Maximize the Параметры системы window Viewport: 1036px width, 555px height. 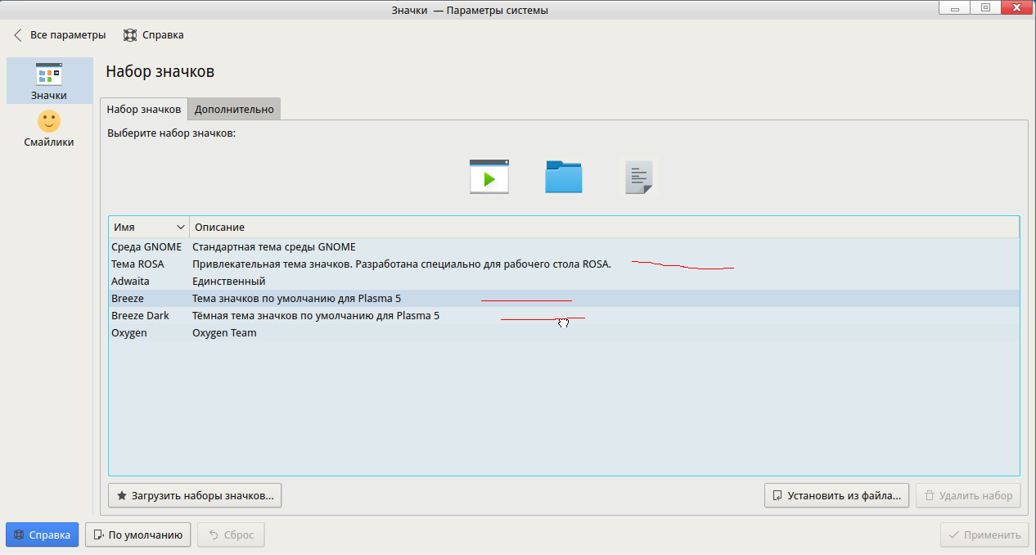985,7
